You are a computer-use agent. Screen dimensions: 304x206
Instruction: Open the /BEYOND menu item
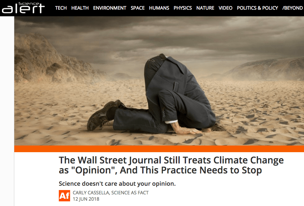(x=293, y=8)
